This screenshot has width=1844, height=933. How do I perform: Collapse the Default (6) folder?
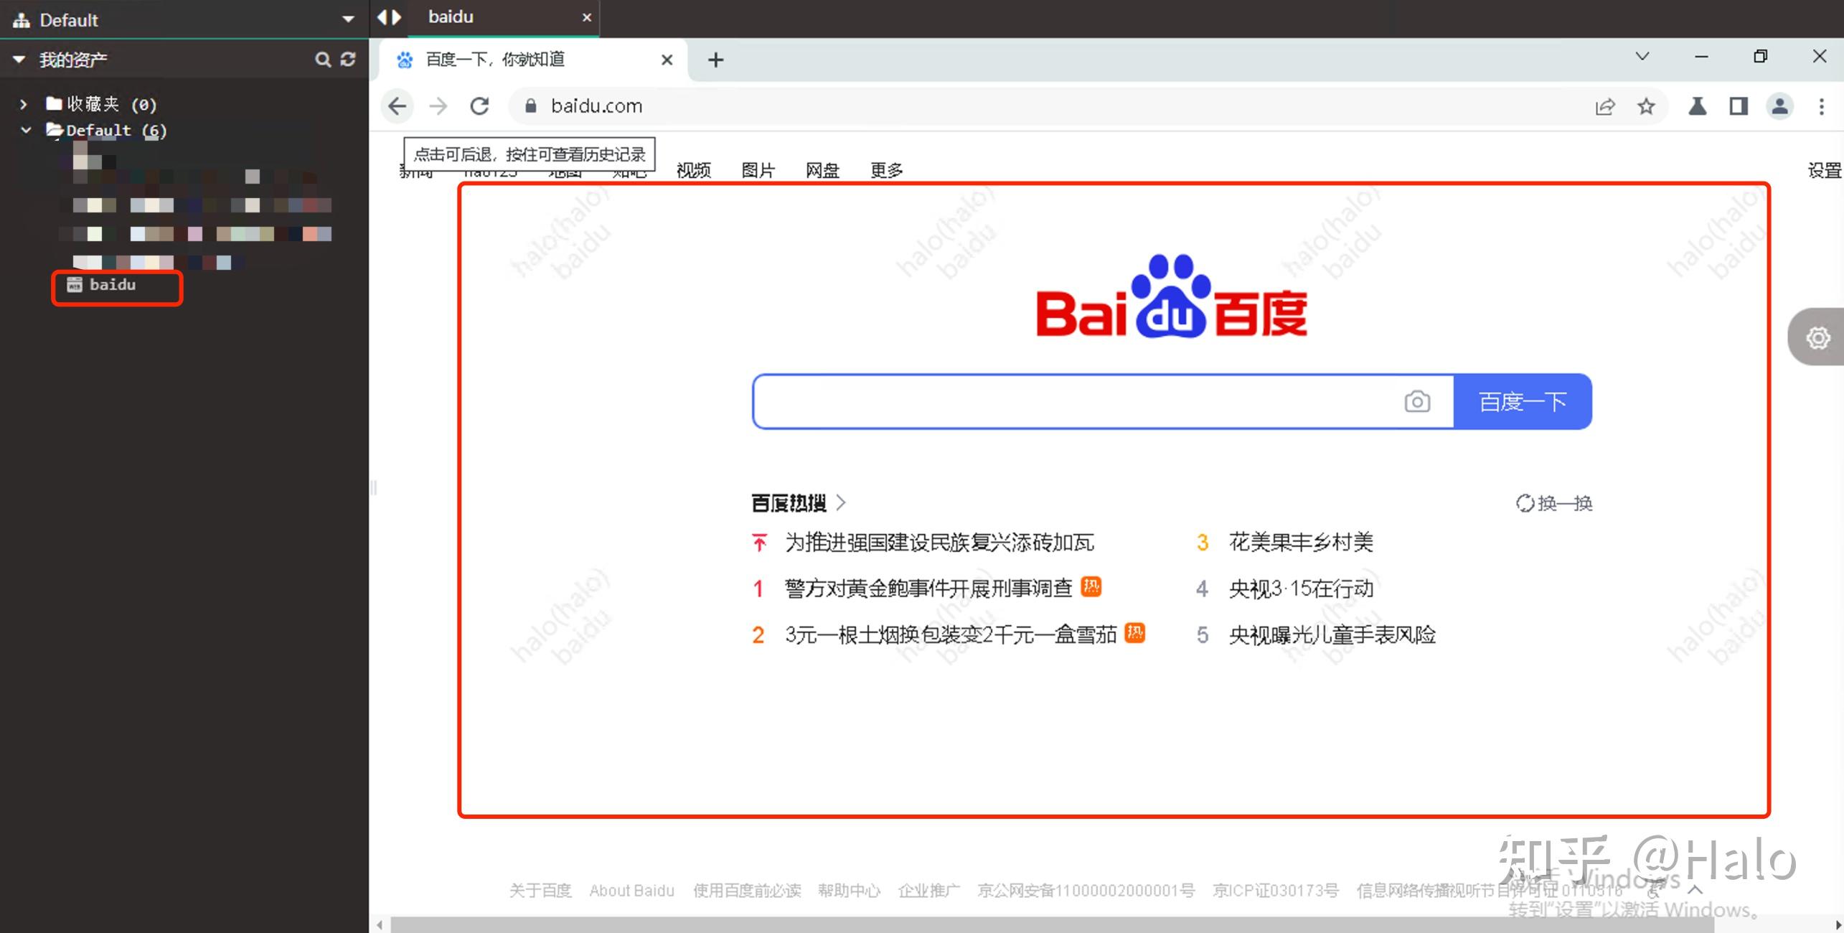pyautogui.click(x=26, y=130)
